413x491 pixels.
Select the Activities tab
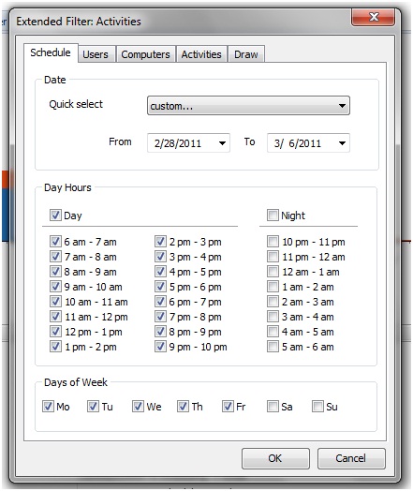pos(201,54)
